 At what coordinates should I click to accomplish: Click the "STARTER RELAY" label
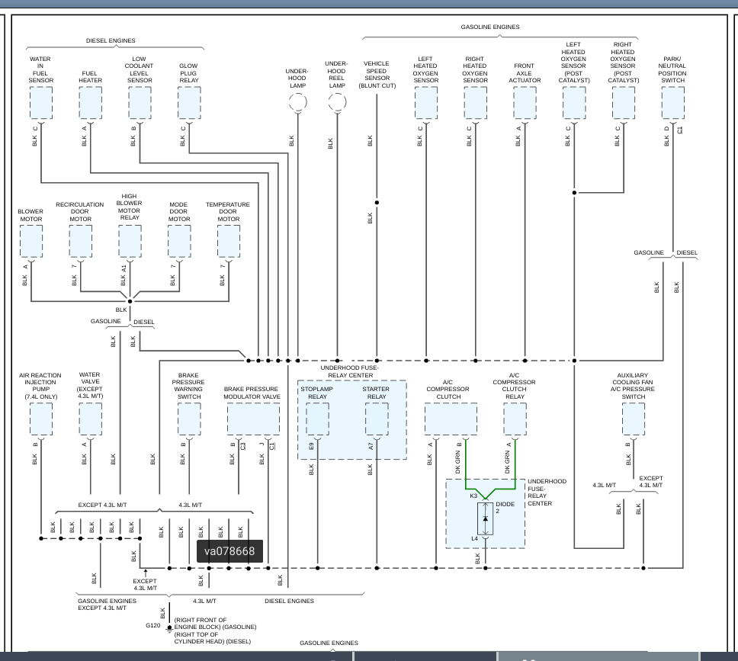(x=376, y=393)
